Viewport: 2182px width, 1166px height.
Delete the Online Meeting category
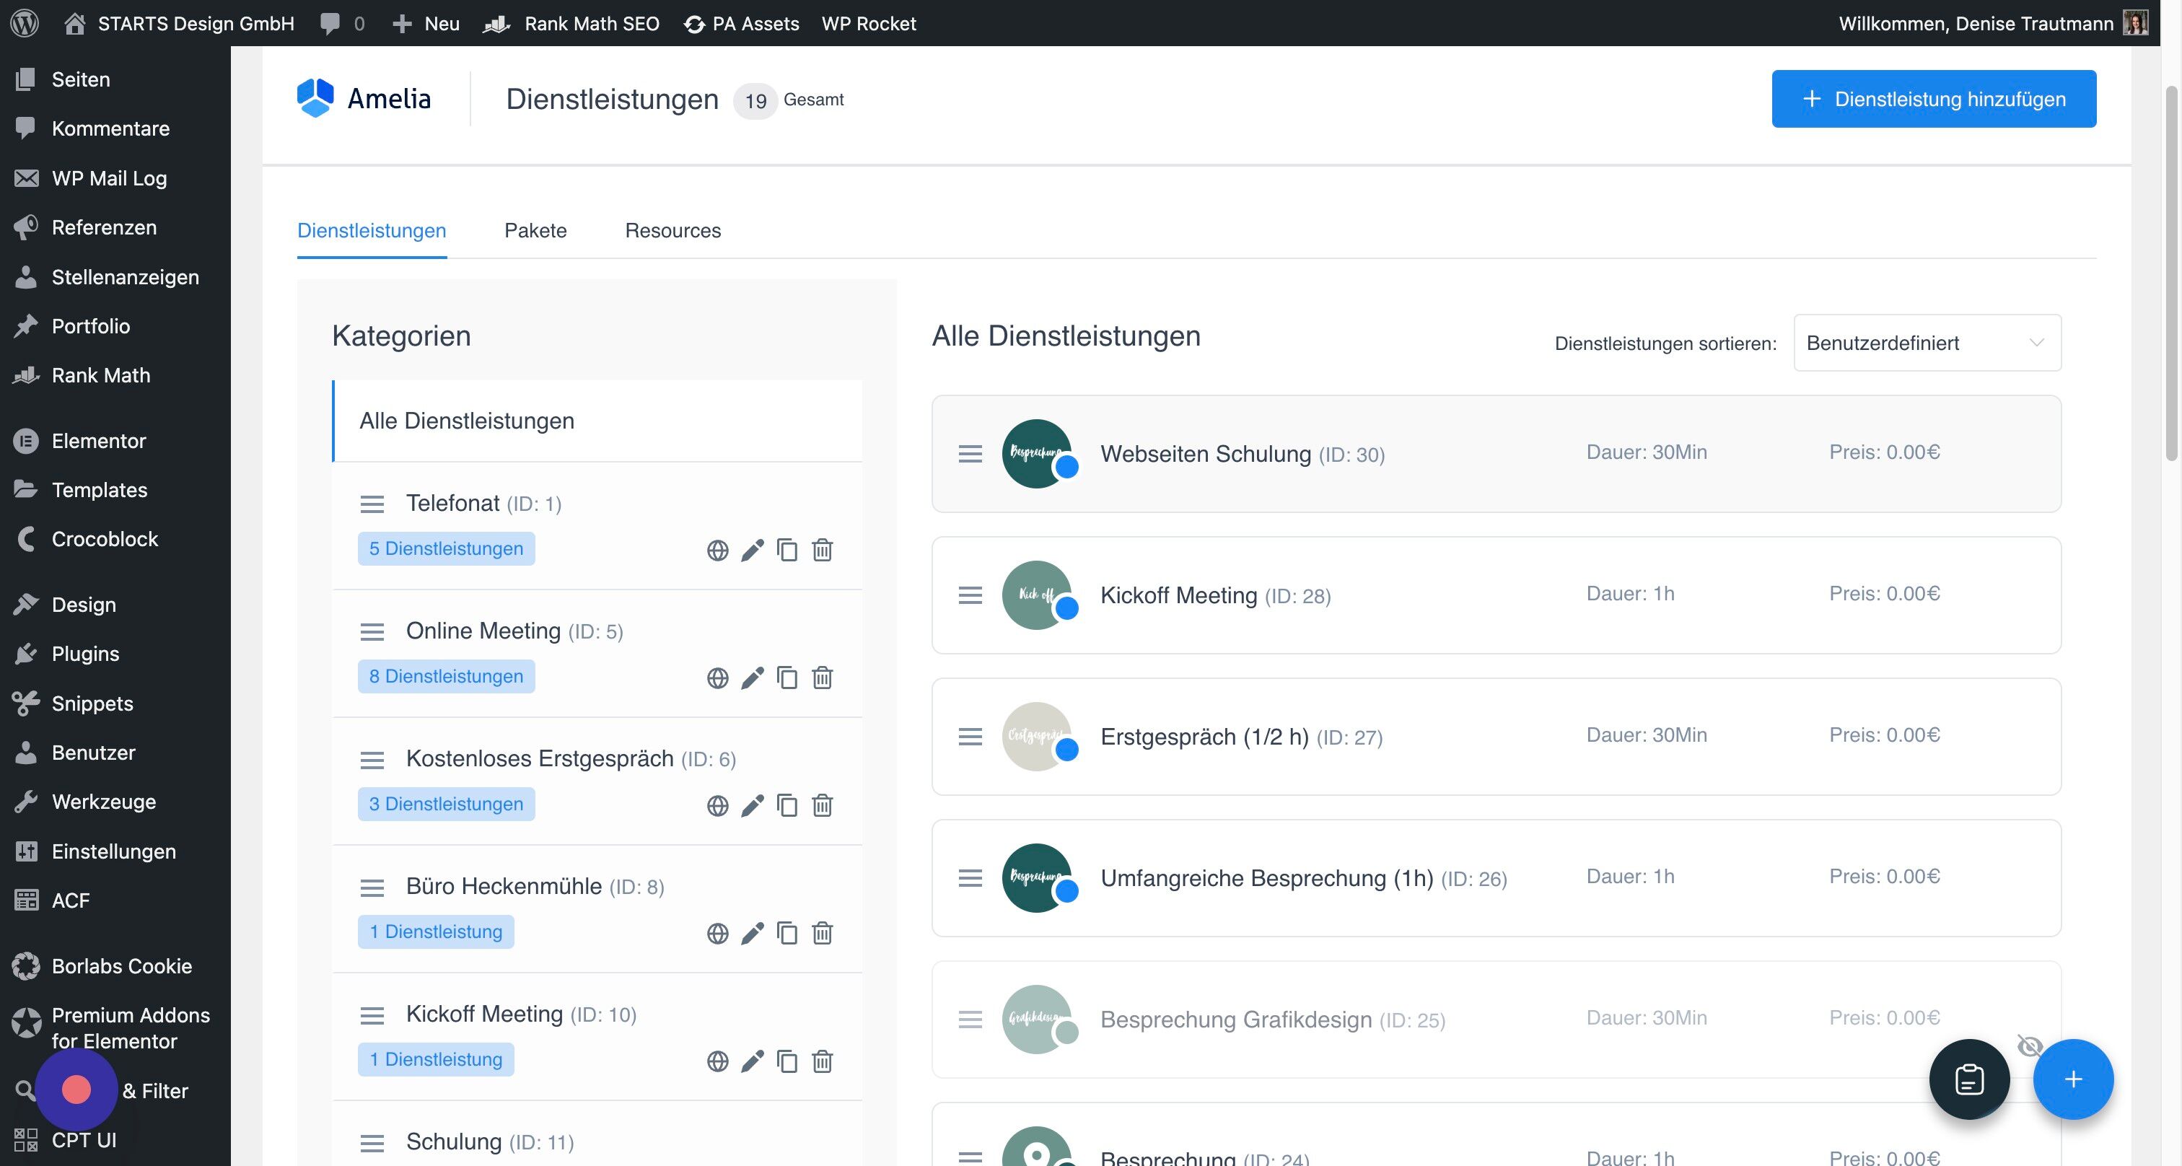click(x=823, y=678)
